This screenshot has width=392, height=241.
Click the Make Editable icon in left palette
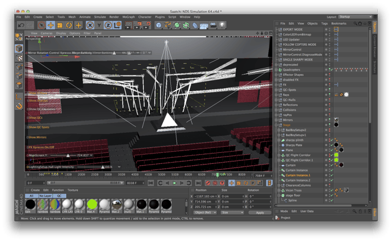pos(19,37)
